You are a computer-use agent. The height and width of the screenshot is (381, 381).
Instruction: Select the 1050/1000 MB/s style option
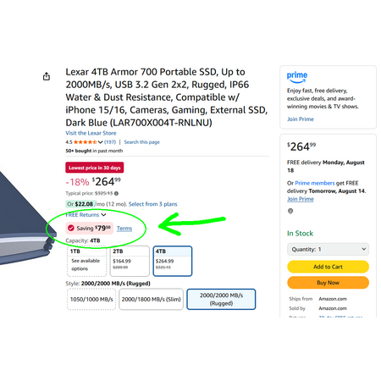91,299
